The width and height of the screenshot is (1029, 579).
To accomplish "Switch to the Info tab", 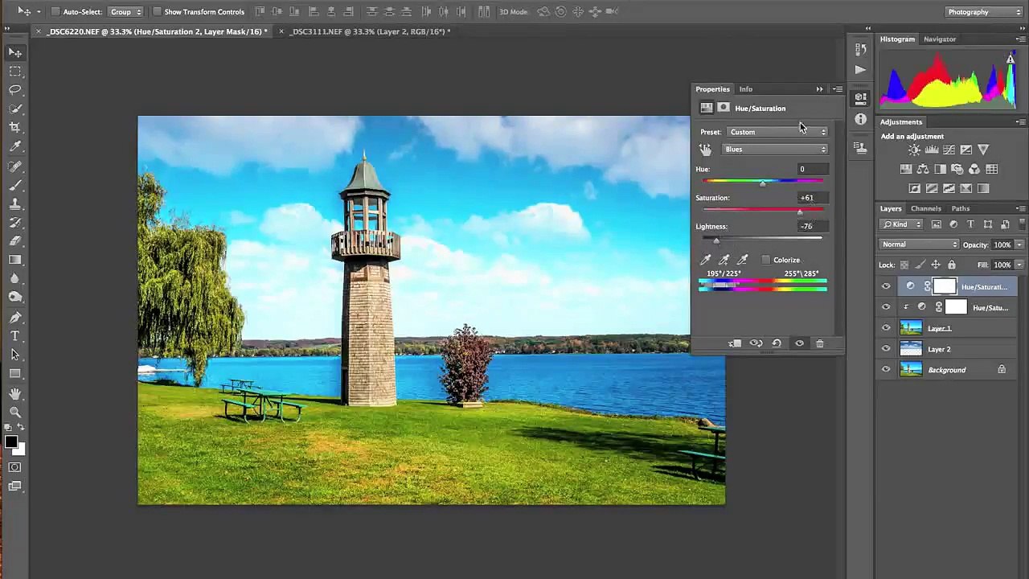I will point(746,89).
